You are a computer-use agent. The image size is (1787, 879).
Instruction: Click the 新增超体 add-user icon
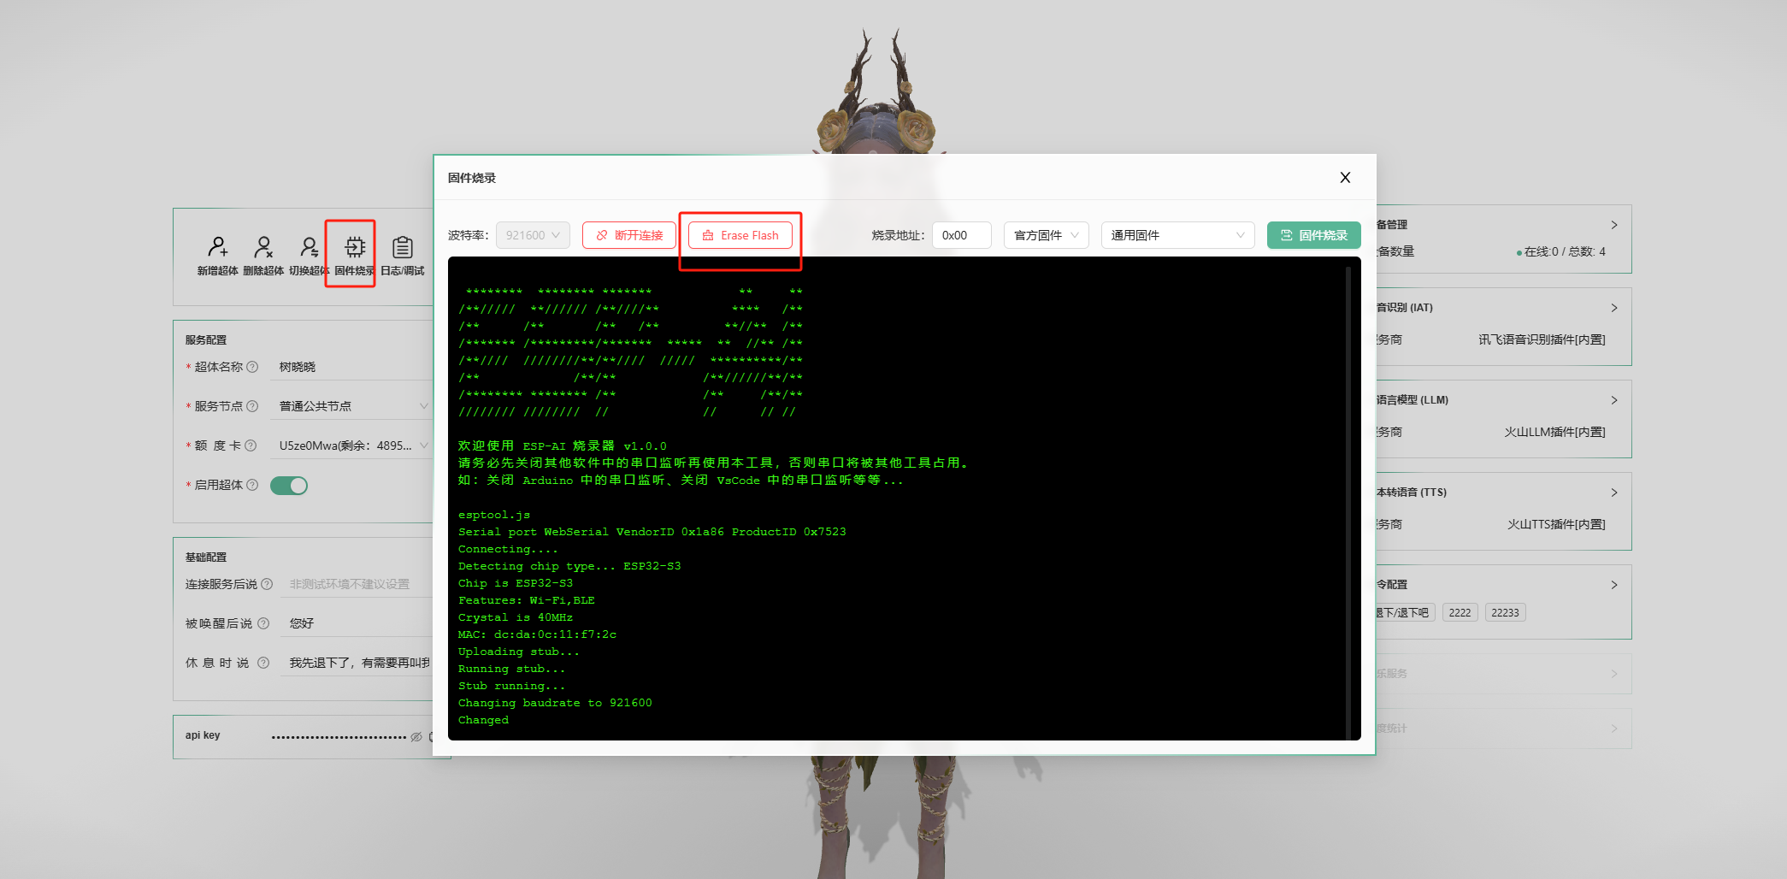click(x=217, y=248)
